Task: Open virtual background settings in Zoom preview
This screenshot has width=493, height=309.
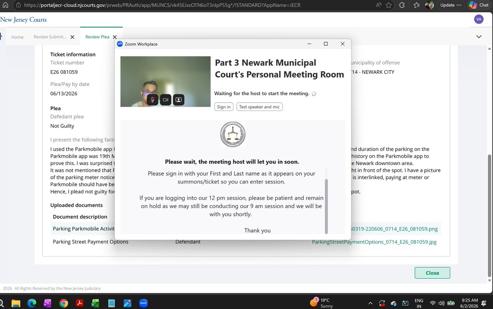Action: [179, 100]
